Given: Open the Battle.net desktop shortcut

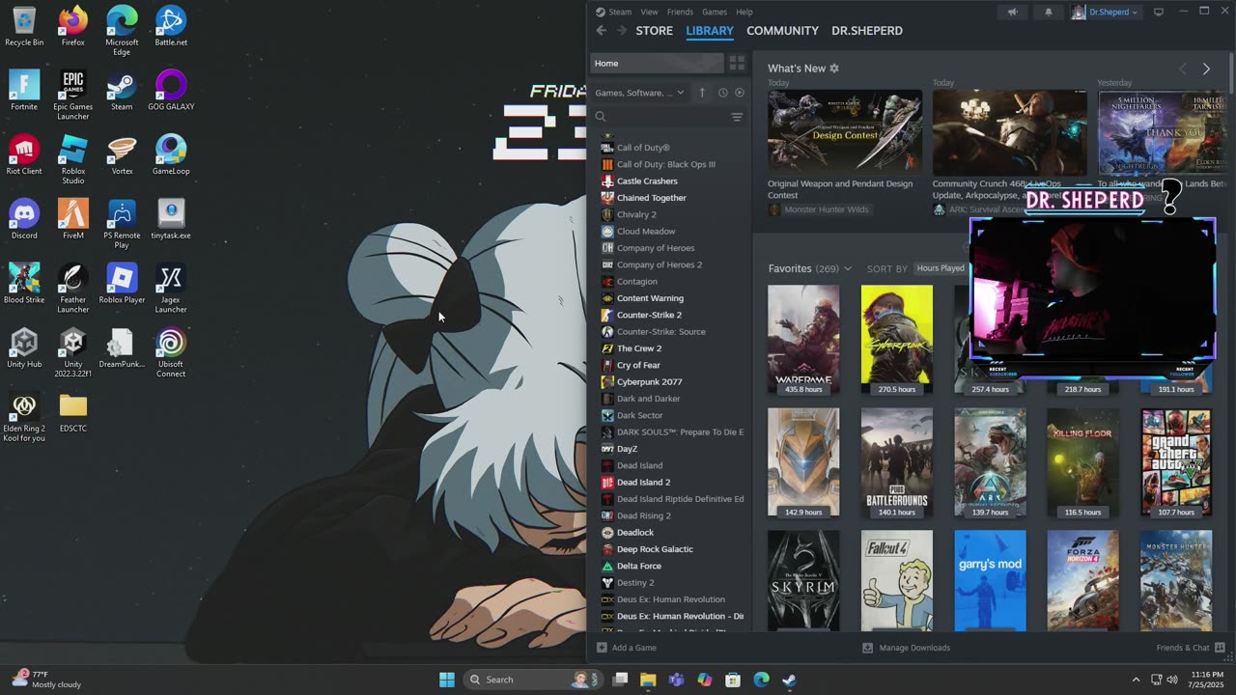Looking at the screenshot, I should tap(171, 27).
